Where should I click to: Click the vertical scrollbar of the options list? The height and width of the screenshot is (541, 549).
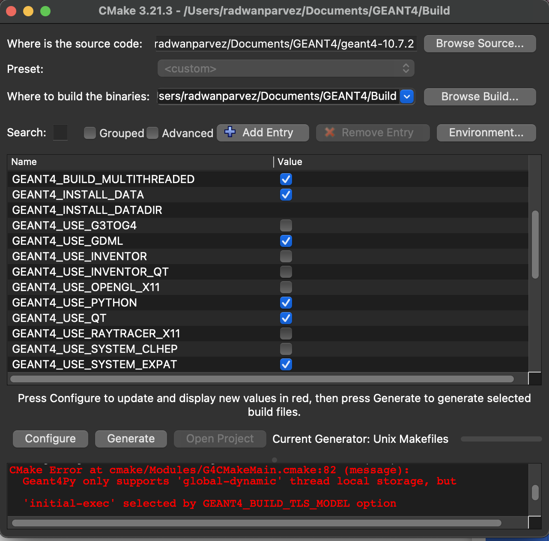[535, 244]
